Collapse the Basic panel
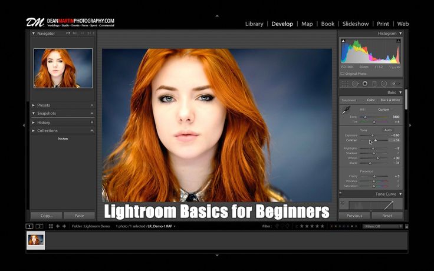The image size is (434, 271). pyautogui.click(x=400, y=92)
